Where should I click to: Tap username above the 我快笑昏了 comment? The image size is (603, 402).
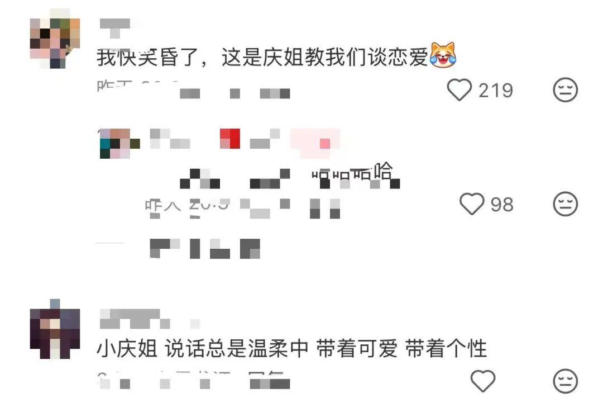tap(115, 28)
